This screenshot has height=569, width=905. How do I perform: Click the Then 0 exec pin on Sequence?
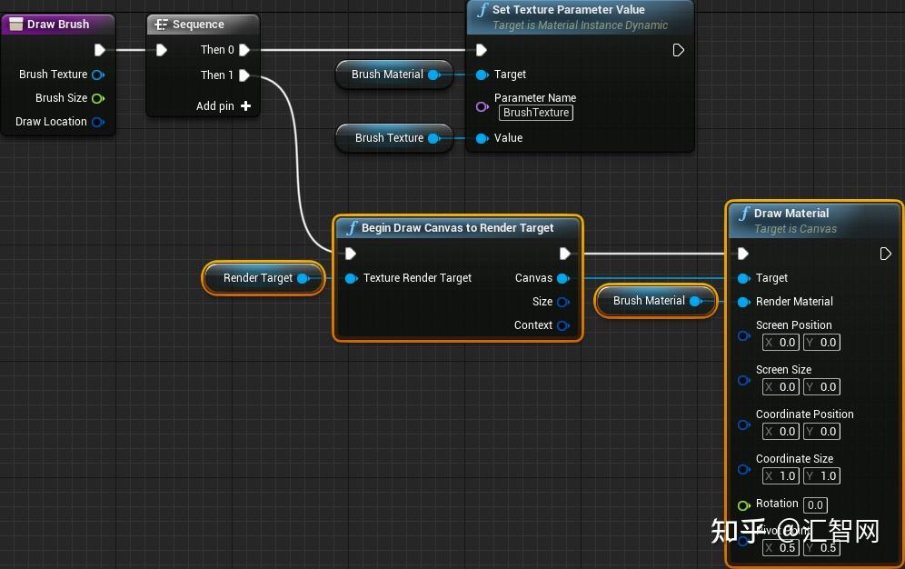pyautogui.click(x=243, y=51)
